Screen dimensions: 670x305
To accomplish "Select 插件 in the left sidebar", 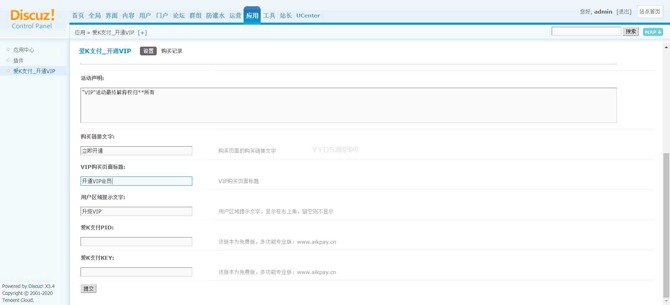I will tap(18, 61).
